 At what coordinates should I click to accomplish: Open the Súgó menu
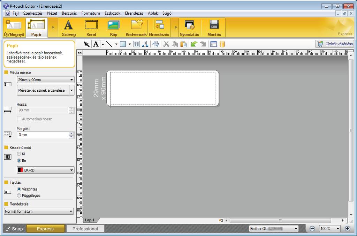point(167,13)
